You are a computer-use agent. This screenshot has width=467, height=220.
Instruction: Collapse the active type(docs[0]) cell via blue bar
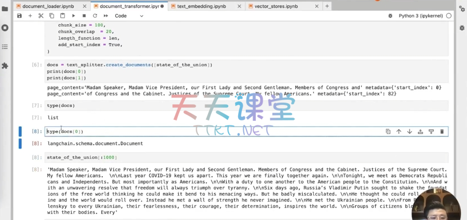[20, 131]
